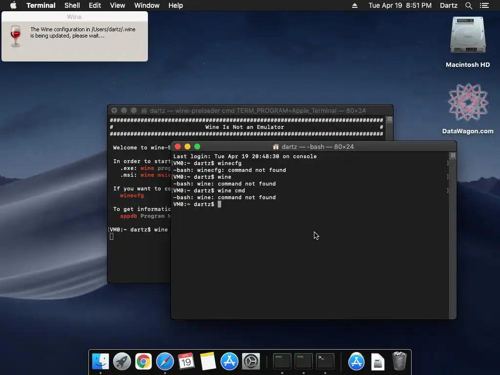Open Notification Center list icon

(x=484, y=5)
